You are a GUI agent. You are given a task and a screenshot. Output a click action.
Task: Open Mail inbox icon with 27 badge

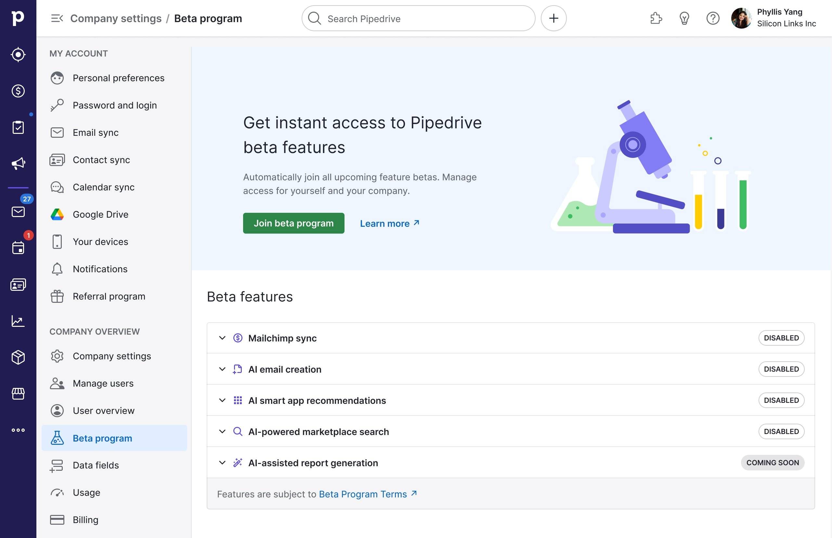tap(18, 211)
